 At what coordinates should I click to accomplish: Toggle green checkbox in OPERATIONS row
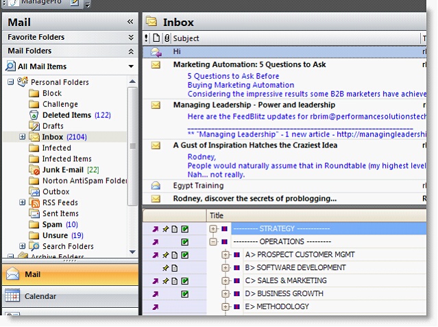coord(184,242)
